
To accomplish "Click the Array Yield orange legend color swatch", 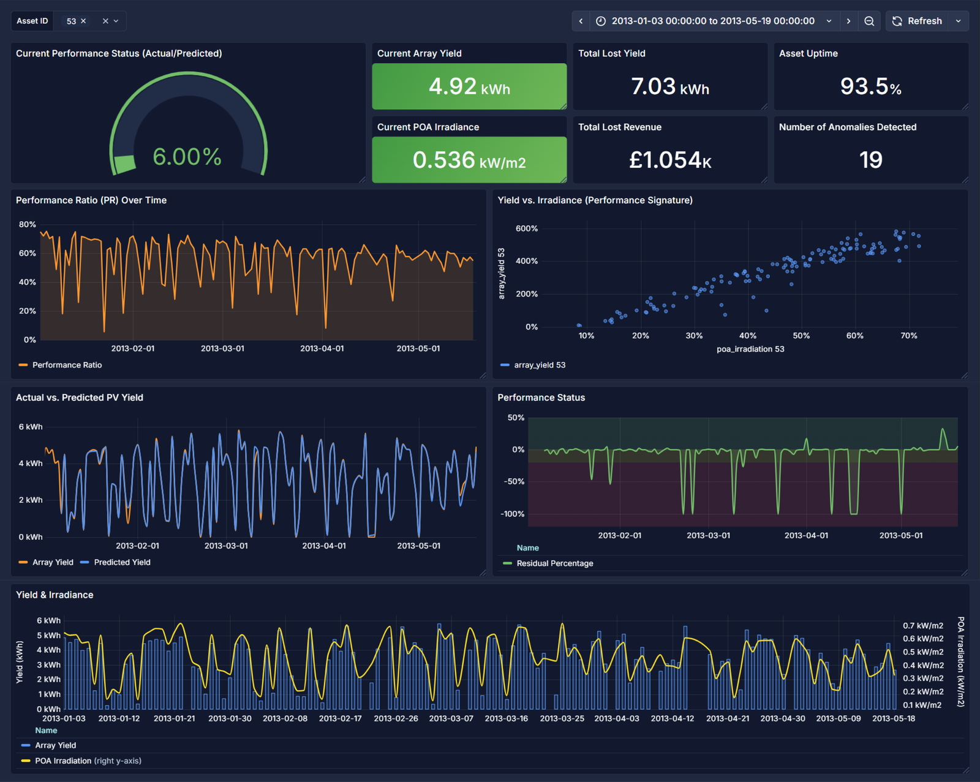I will [x=23, y=562].
